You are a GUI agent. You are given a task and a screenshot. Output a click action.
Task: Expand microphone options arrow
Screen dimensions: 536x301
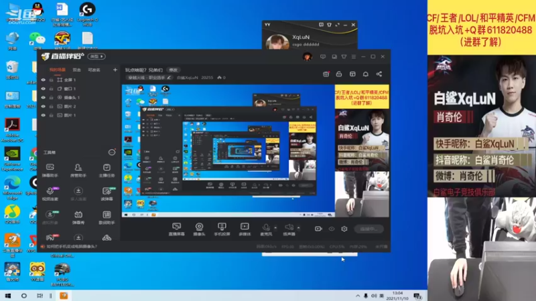click(x=275, y=227)
